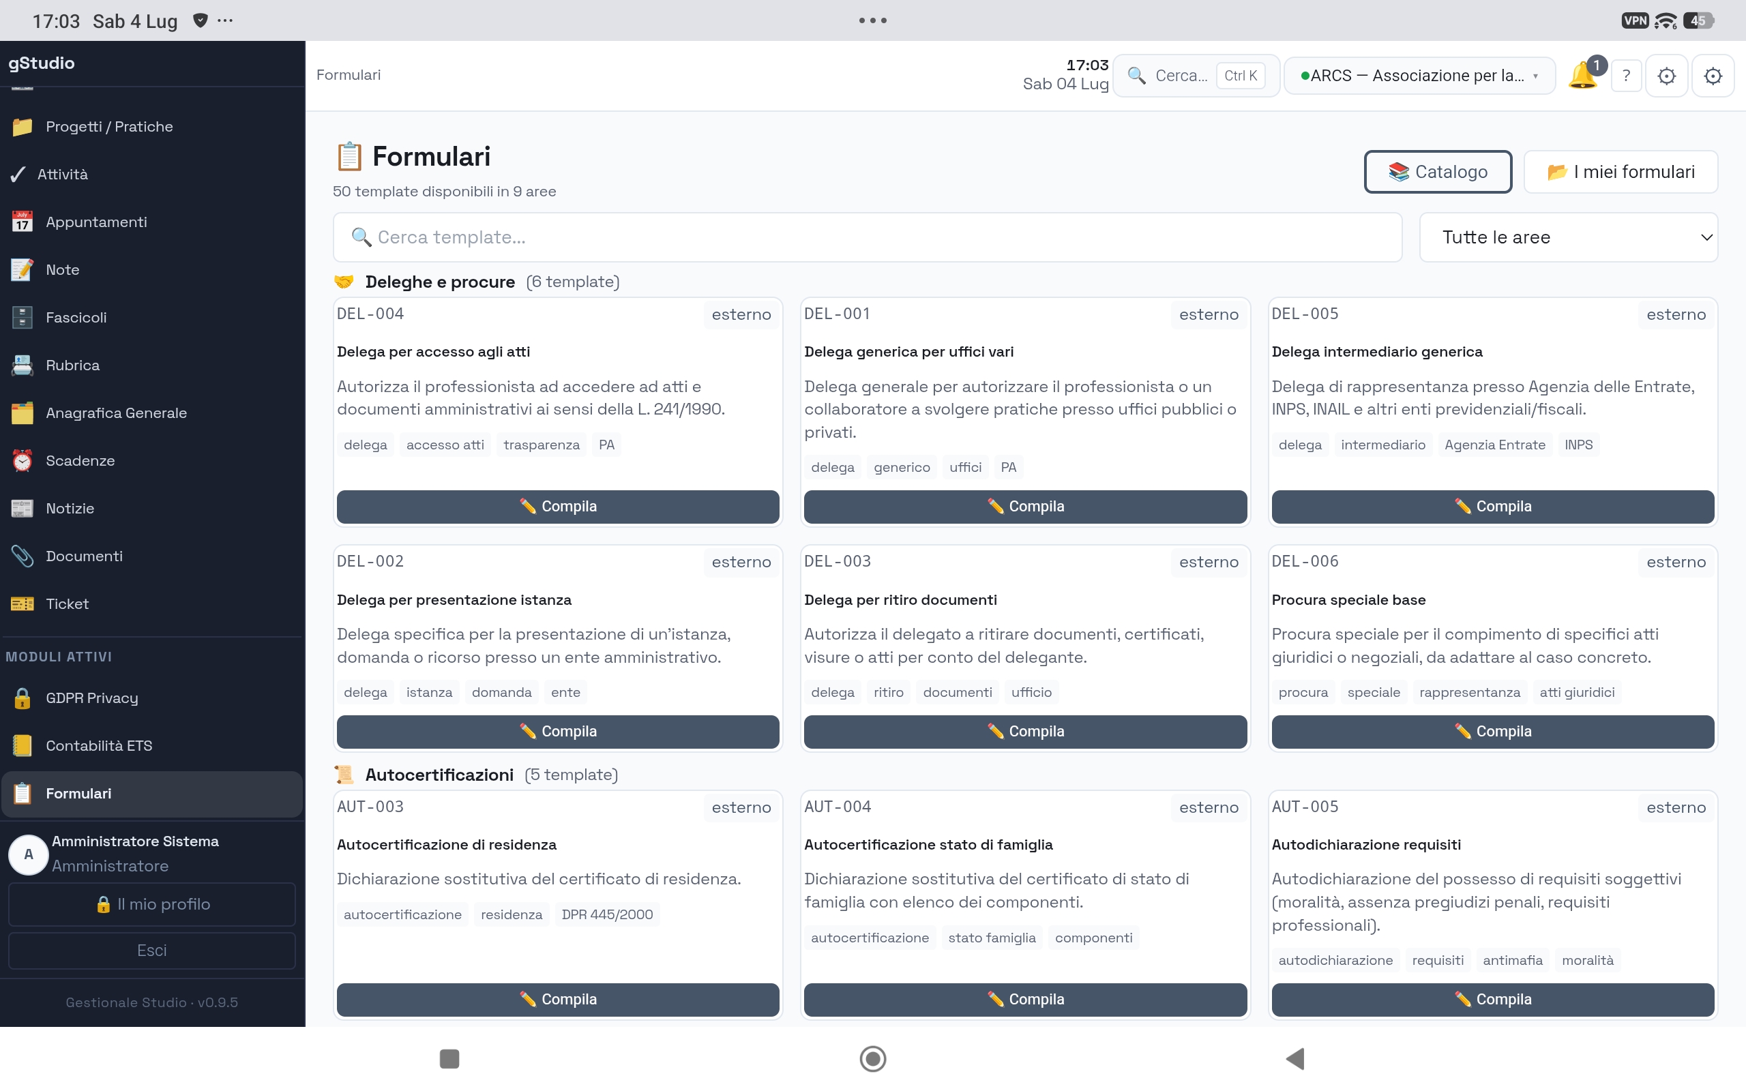
Task: Click Compila for Delega per accesso agli atti
Action: pyautogui.click(x=558, y=507)
